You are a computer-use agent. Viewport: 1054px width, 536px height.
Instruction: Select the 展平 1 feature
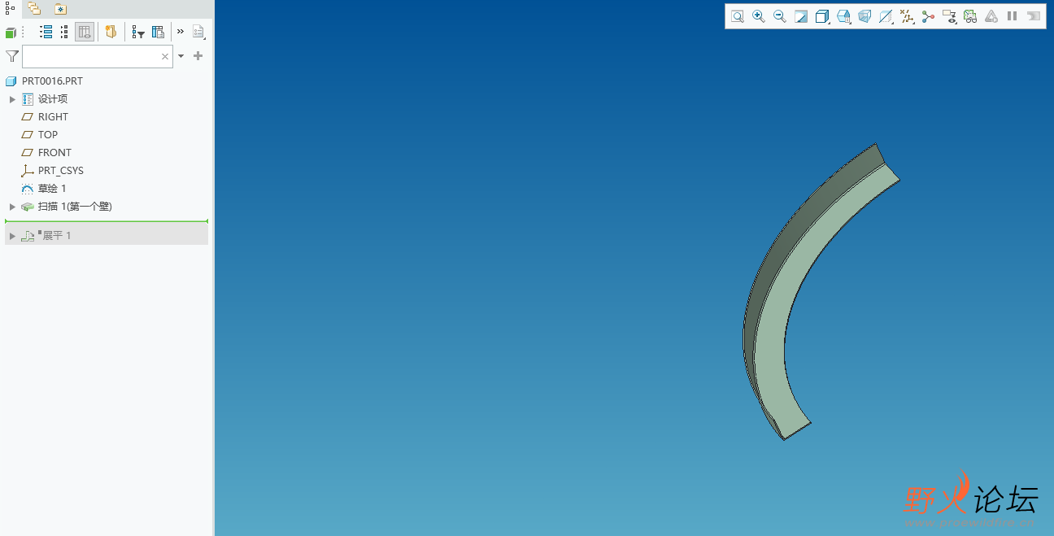pyautogui.click(x=57, y=236)
